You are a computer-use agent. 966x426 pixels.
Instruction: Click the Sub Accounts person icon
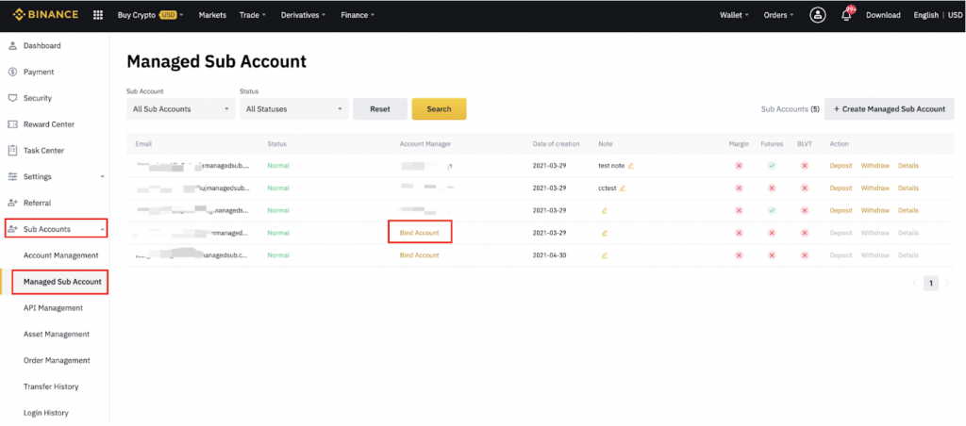(12, 229)
